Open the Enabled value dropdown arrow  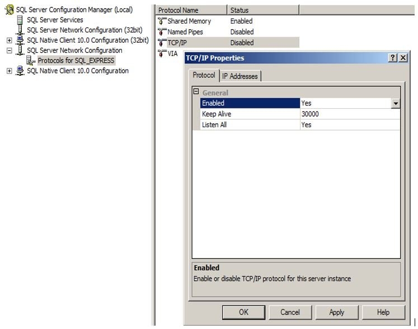point(396,104)
